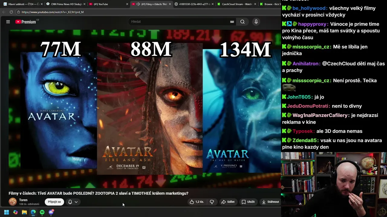Mute the Filmy v číslech tab audio
The image size is (387, 217).
tap(138, 4)
